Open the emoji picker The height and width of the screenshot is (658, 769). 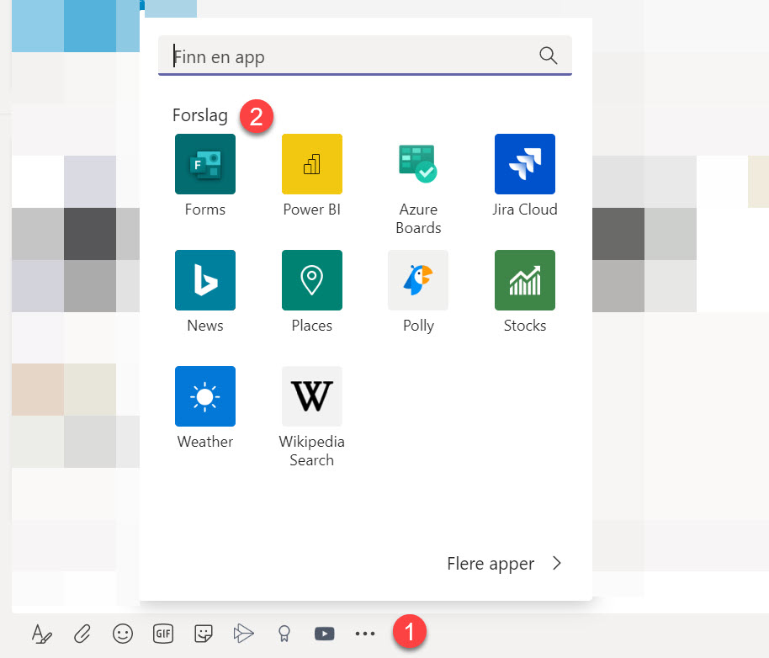pos(122,634)
